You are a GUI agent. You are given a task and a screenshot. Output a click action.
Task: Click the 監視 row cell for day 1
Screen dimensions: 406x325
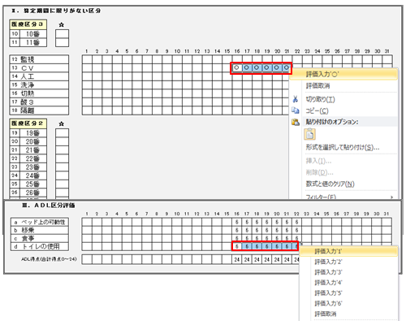[x=87, y=59]
